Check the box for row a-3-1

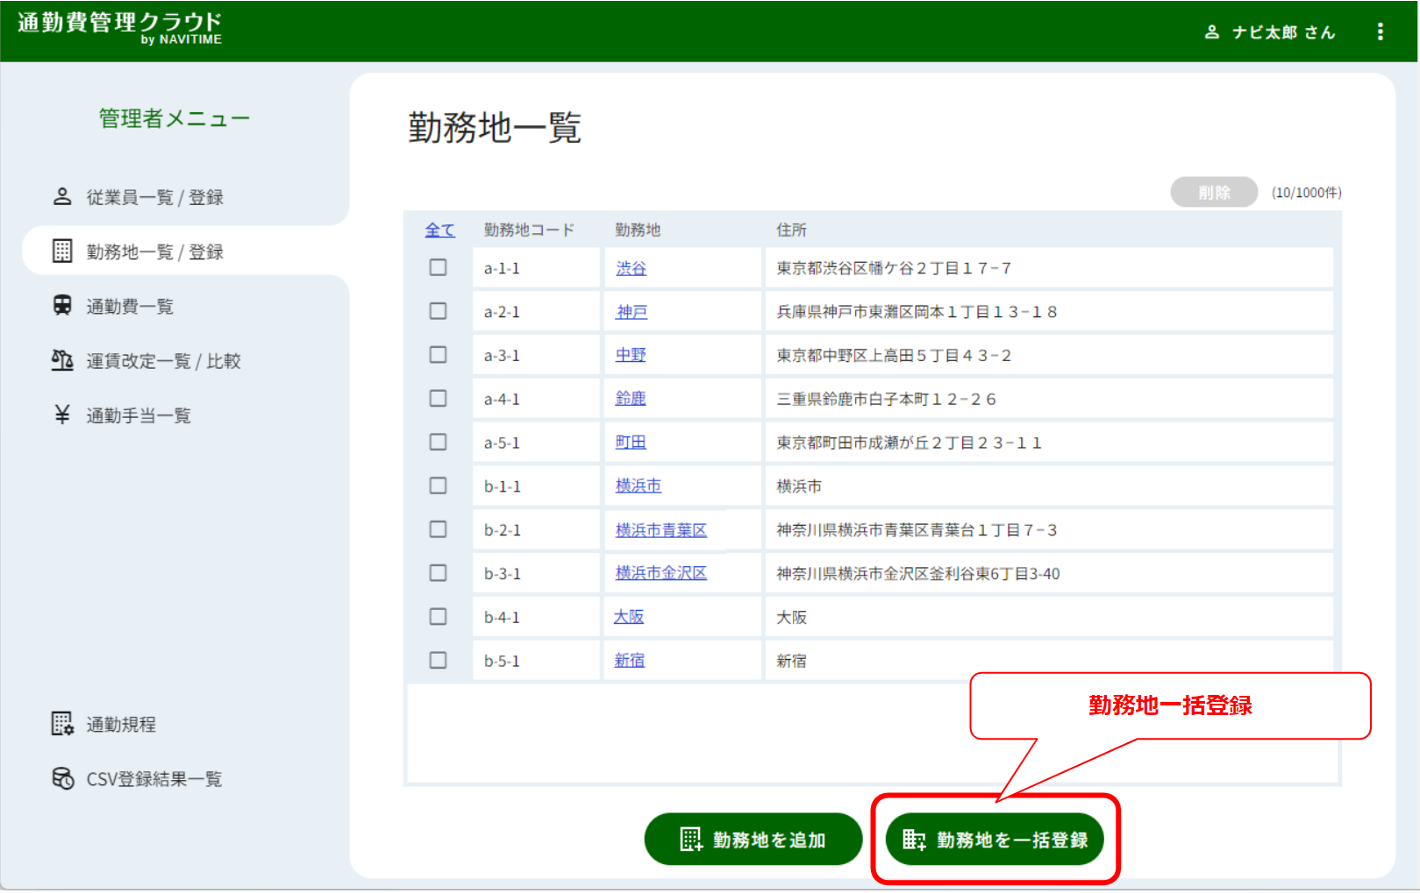438,355
